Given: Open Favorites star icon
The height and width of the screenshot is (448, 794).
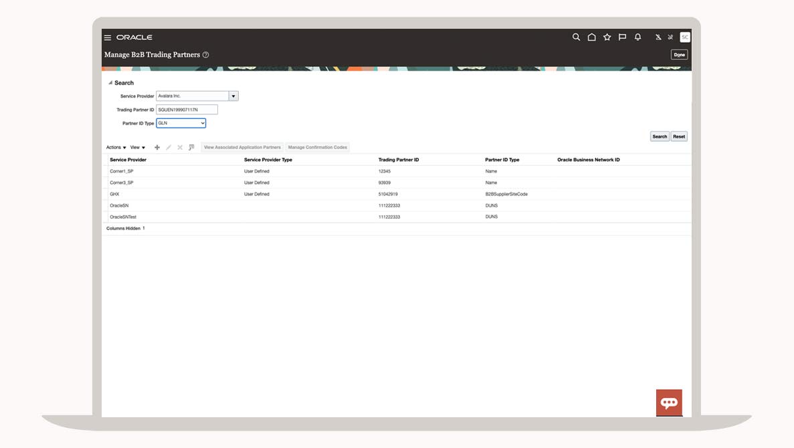Looking at the screenshot, I should click(607, 37).
